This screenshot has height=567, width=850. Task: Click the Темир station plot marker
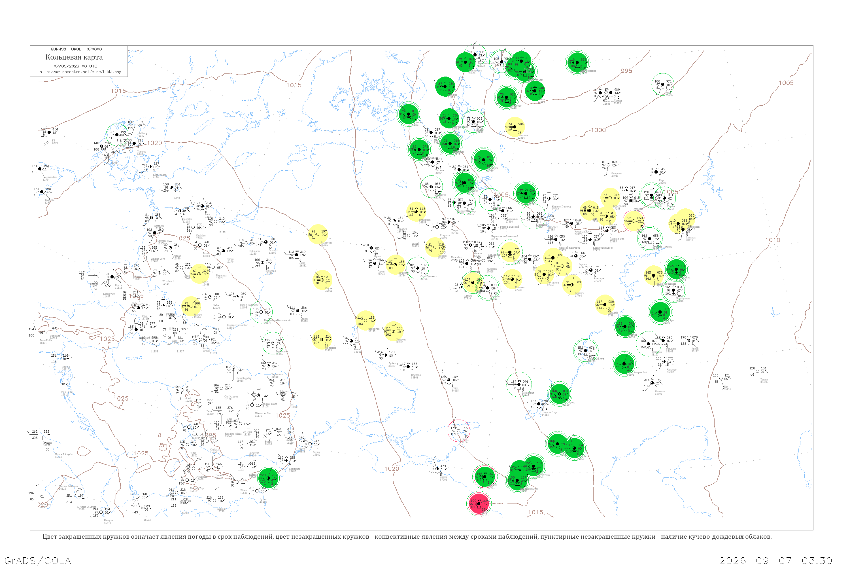point(757,371)
